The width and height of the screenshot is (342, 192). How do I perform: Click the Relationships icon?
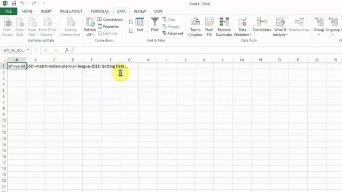[x=299, y=25]
